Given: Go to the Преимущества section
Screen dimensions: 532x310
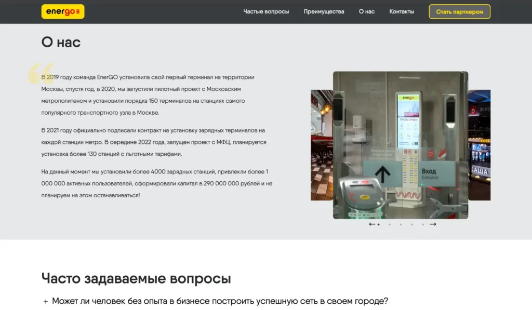Looking at the screenshot, I should tap(324, 11).
